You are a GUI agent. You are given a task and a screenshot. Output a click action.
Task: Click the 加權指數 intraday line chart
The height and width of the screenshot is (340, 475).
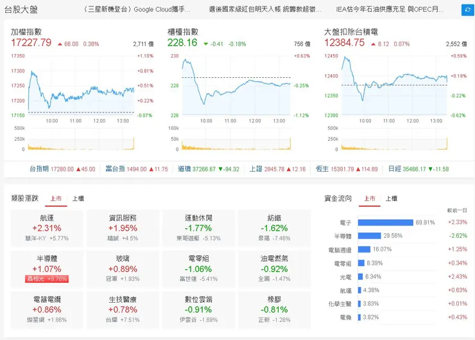81,85
